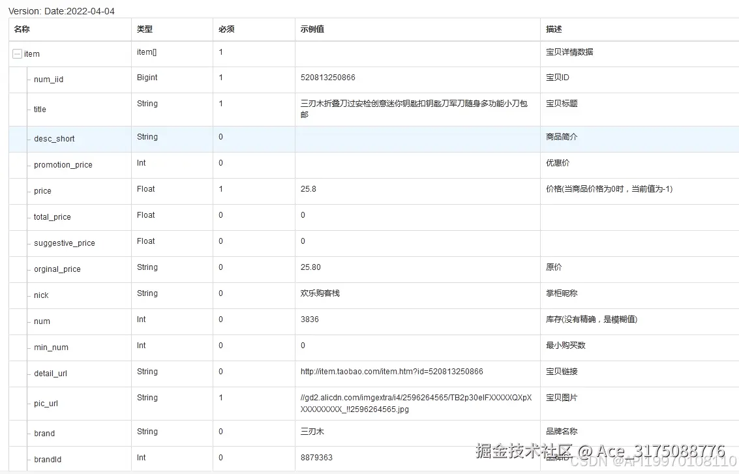Viewport: 739px width, 474px height.
Task: Click the description 宝贝详情数据
Action: coord(569,52)
